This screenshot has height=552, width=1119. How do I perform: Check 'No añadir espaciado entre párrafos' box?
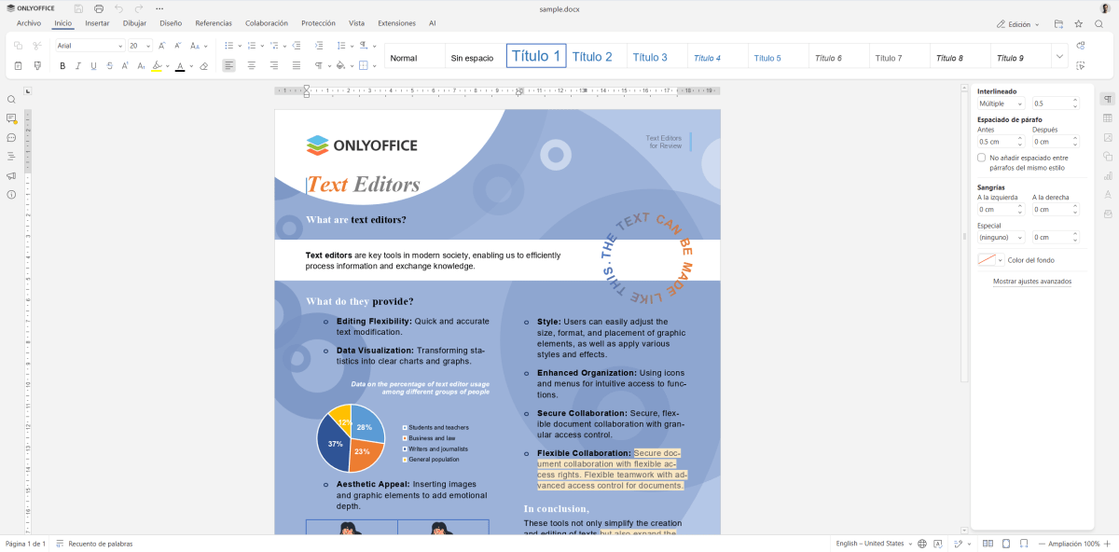981,158
